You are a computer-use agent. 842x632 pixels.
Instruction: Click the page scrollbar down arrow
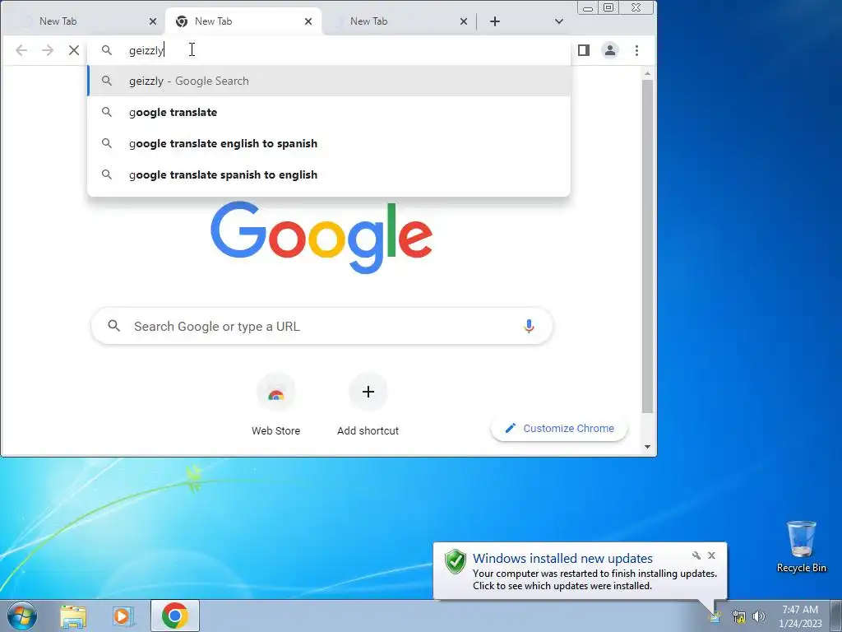pyautogui.click(x=648, y=447)
